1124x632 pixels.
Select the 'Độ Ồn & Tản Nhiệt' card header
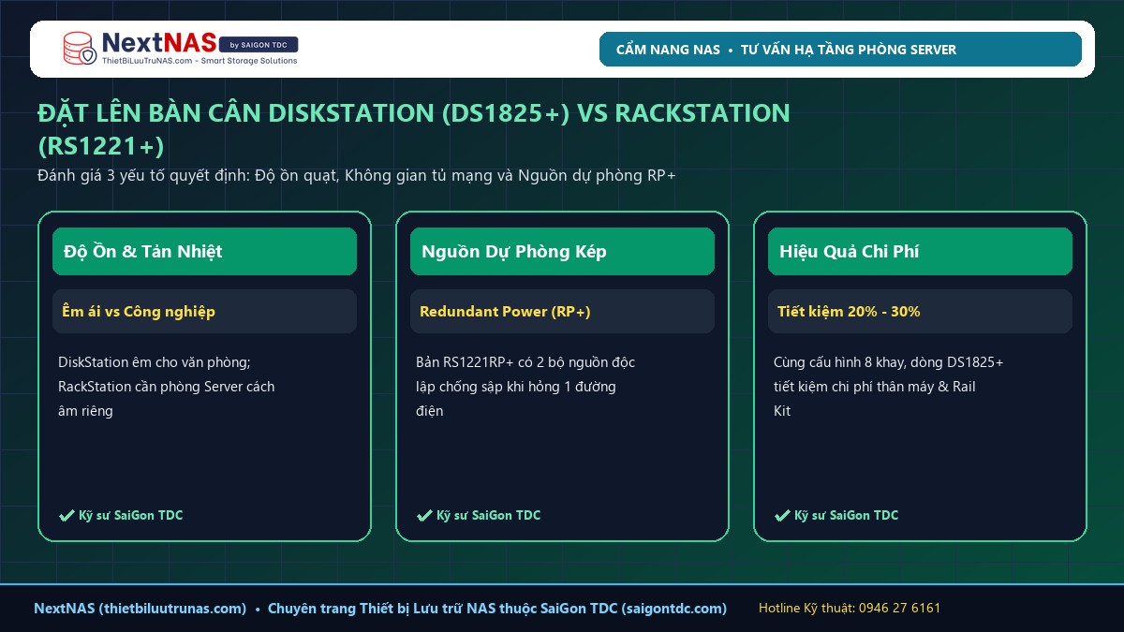(x=204, y=251)
